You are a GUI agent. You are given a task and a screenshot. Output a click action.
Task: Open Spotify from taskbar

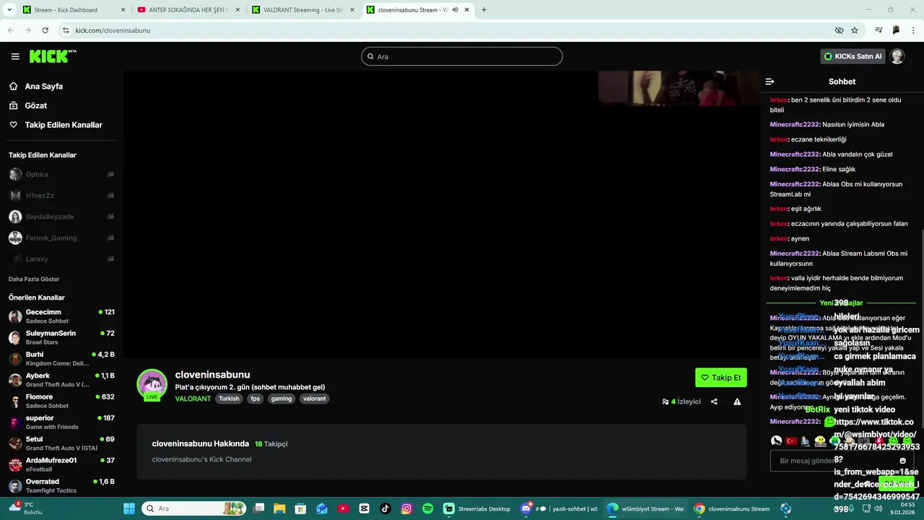(x=427, y=508)
